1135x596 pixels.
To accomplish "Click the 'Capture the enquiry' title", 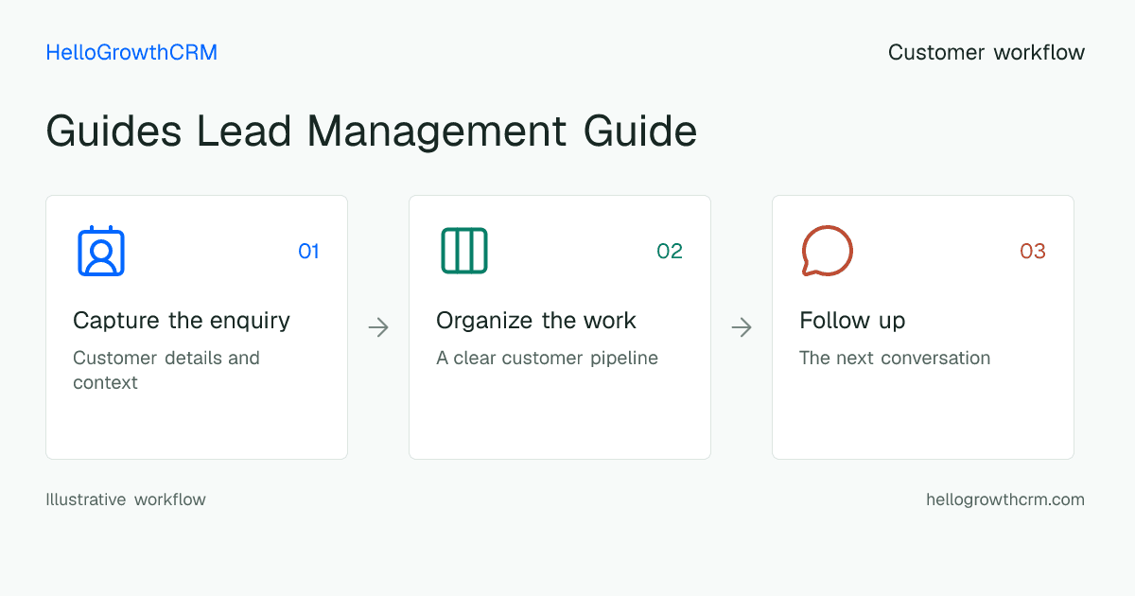I will point(182,321).
